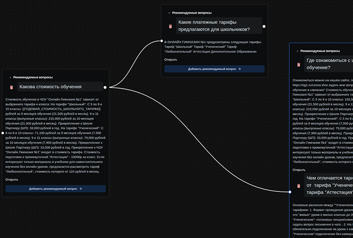Open full answer in the left card via 'Открыть'
This screenshot has height=238, width=353.
click(12, 180)
